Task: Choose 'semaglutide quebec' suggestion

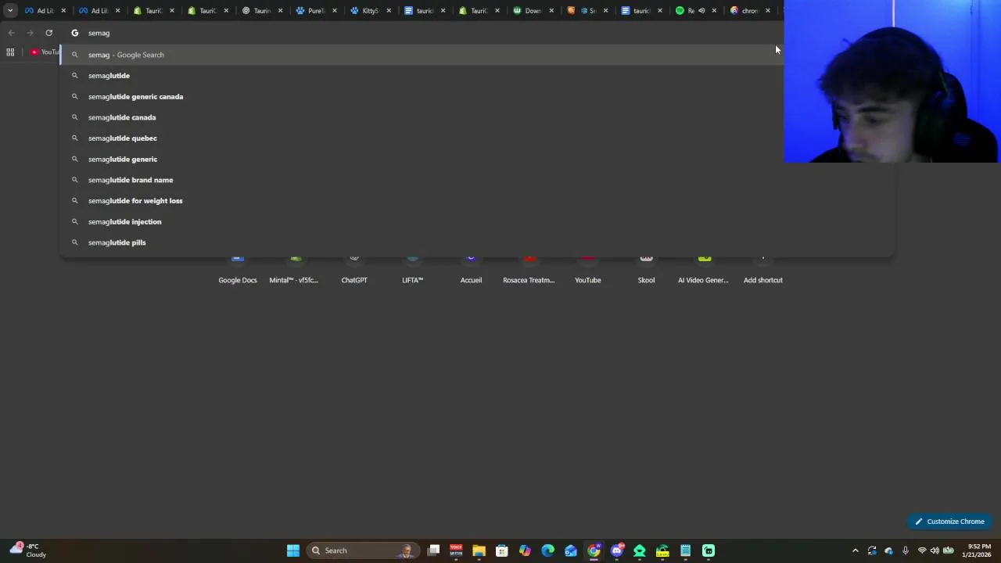Action: pyautogui.click(x=477, y=138)
